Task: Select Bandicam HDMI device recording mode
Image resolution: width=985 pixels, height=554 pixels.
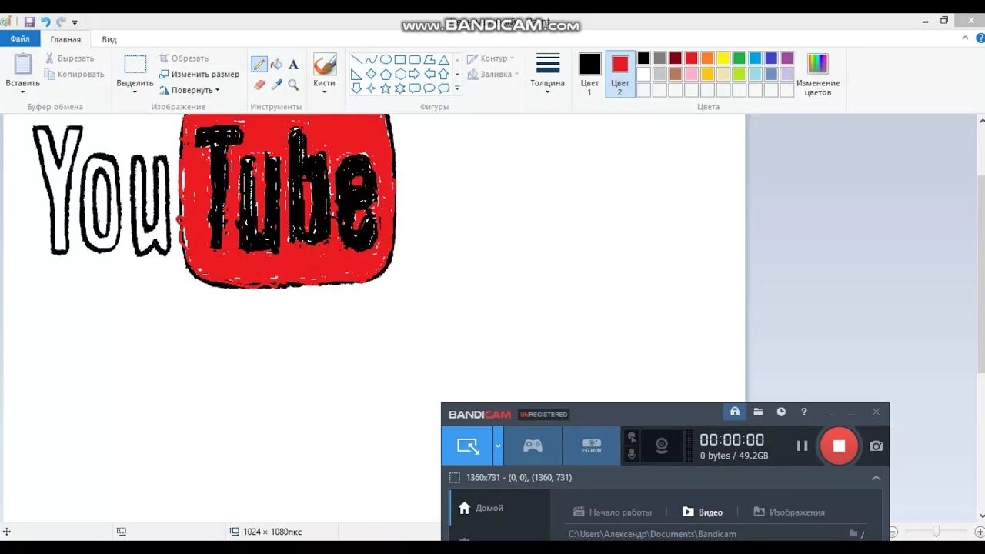Action: click(591, 446)
